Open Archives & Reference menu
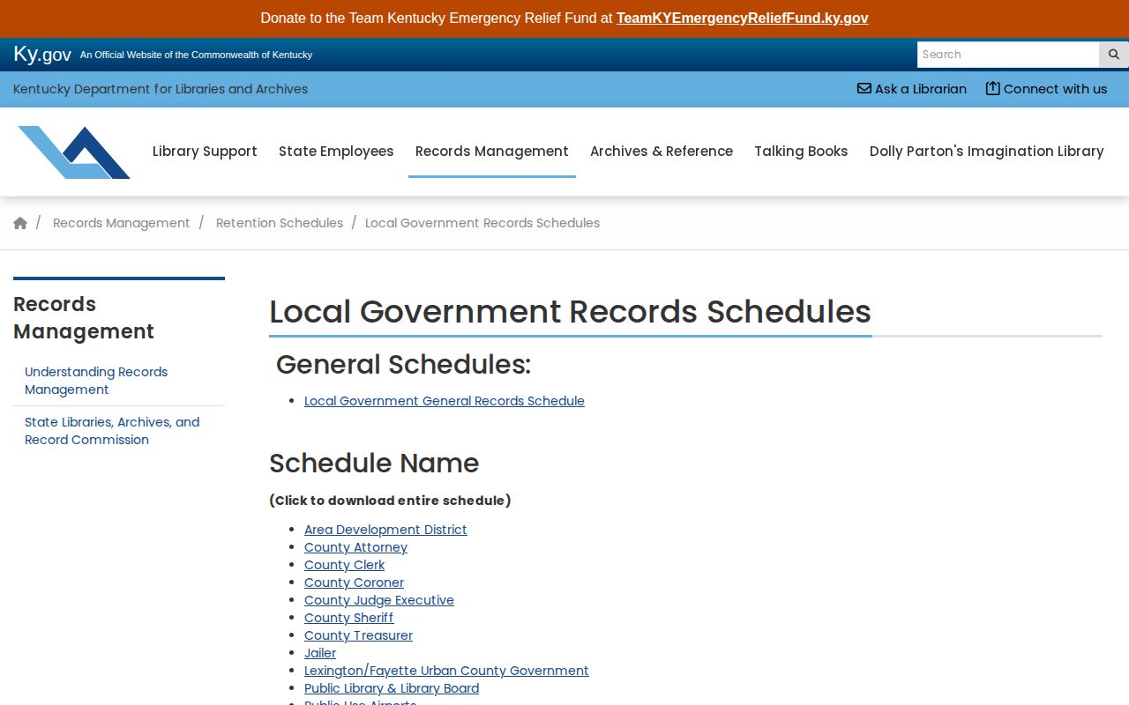The height and width of the screenshot is (705, 1129). (662, 152)
